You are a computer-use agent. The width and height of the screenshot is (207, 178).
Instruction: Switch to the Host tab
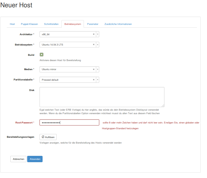pos(12,24)
